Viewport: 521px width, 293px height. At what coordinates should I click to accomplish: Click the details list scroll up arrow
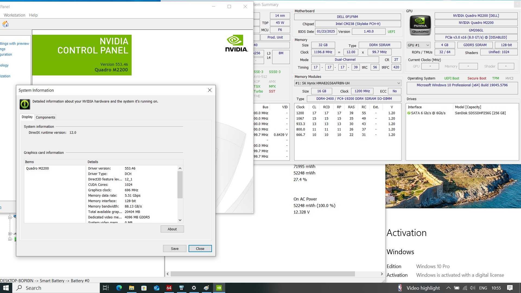coord(180,168)
